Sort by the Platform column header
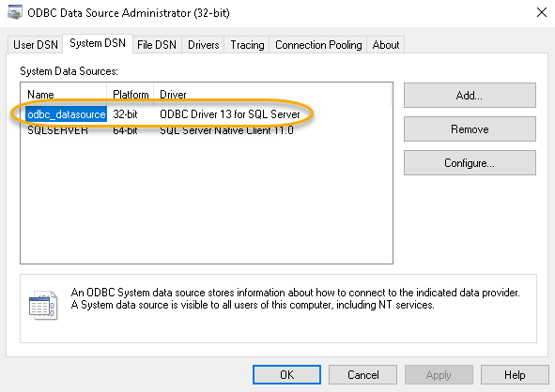This screenshot has width=555, height=392. [x=131, y=95]
